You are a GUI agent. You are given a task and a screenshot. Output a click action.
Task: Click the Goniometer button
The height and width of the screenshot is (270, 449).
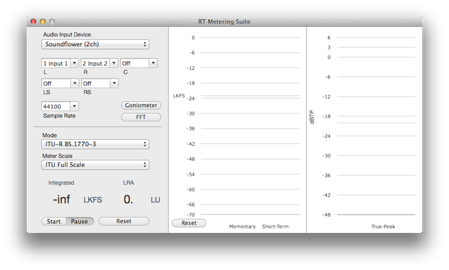(x=141, y=105)
